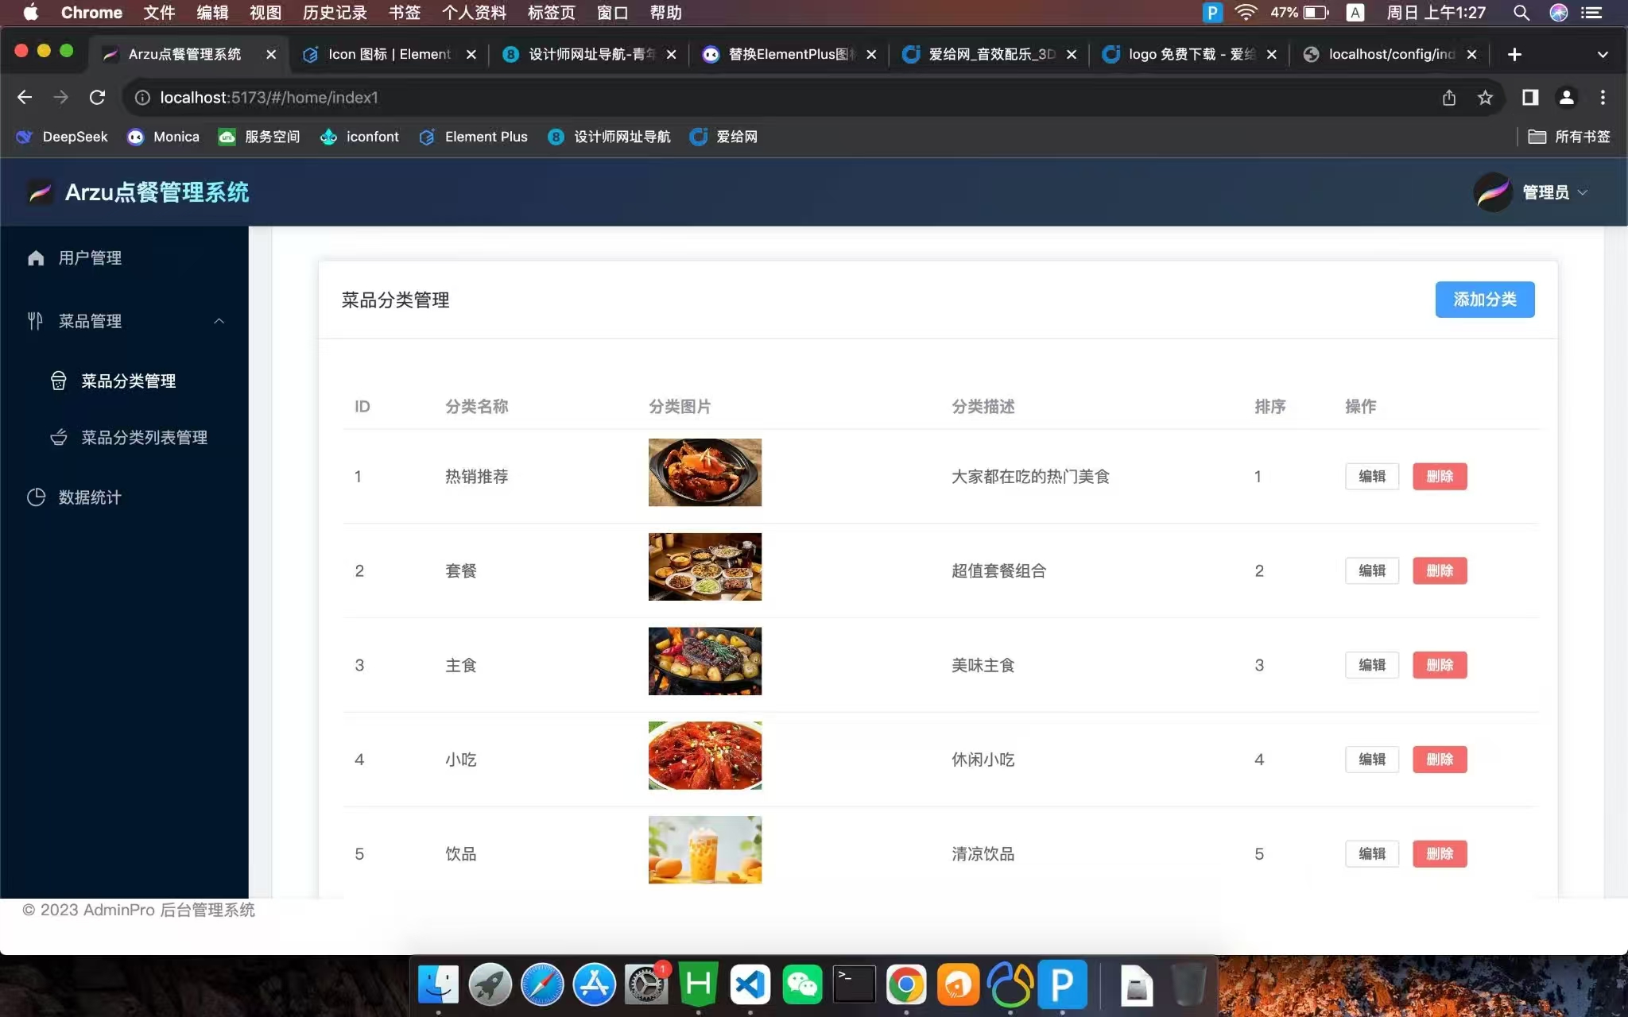1628x1017 pixels.
Task: Click the bowl icon for 菜品分类列表管理
Action: click(59, 438)
